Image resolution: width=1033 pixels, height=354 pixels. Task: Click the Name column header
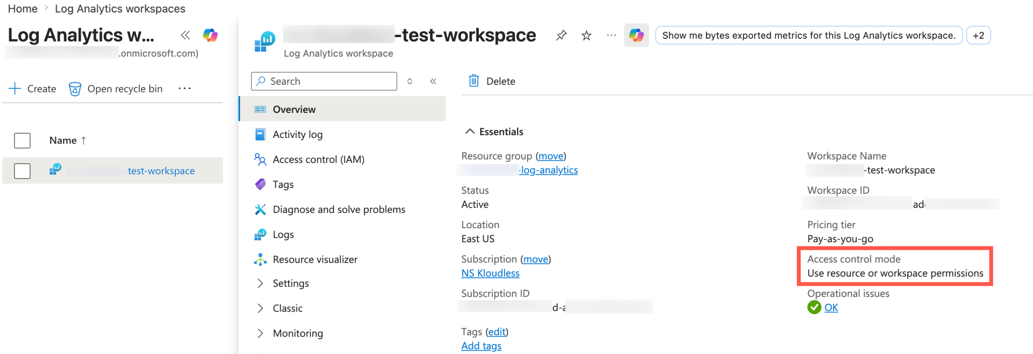click(x=63, y=140)
